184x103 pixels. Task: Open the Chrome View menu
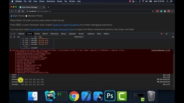[x=35, y=1]
